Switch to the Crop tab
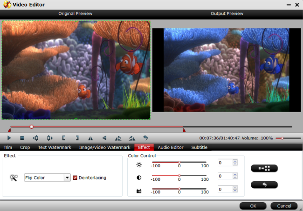The image size is (303, 211). 25,147
